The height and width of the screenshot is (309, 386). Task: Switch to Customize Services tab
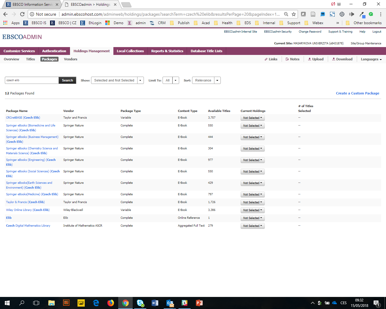(19, 51)
